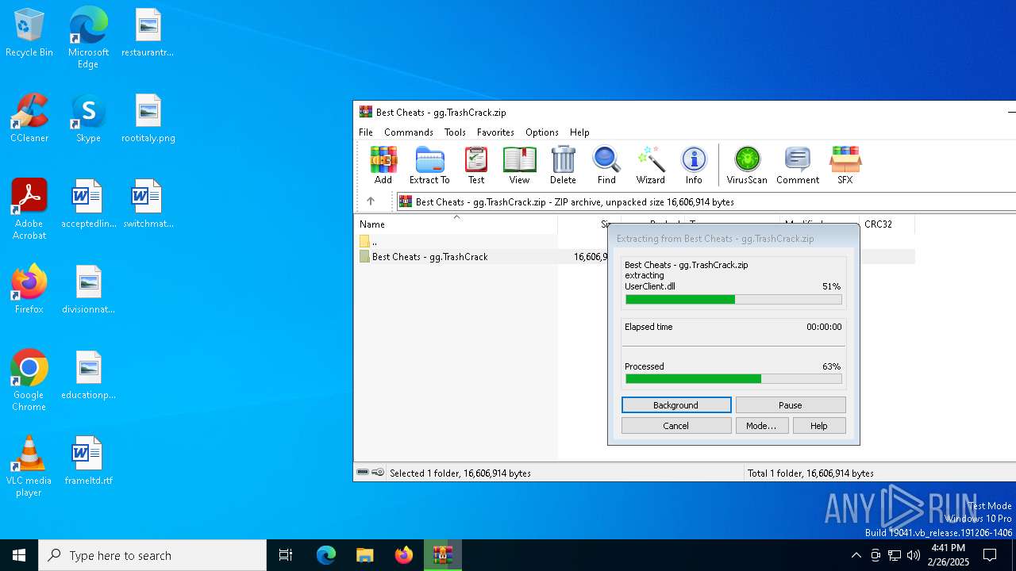Select VLC media player desktop shortcut

(x=29, y=466)
